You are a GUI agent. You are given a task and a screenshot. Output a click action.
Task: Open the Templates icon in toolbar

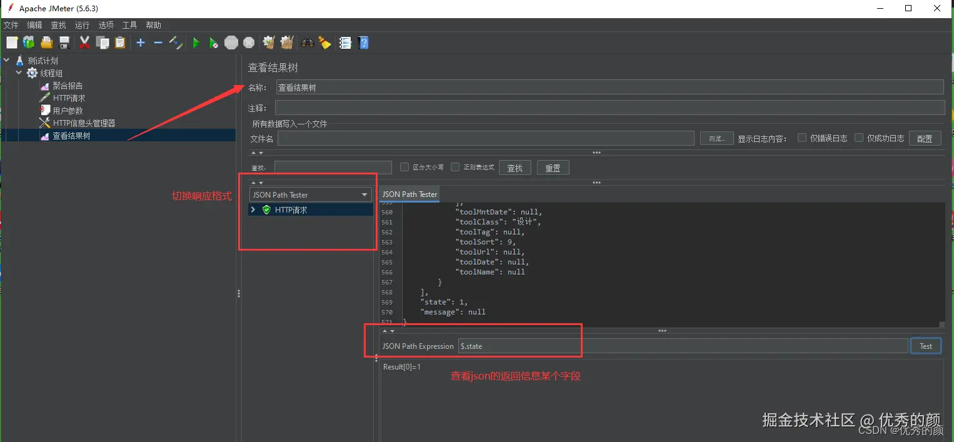[29, 43]
